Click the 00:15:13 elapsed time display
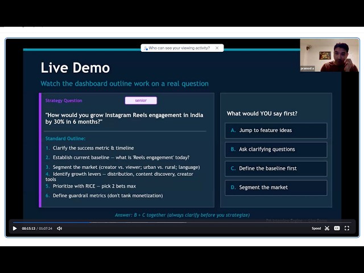The width and height of the screenshot is (364, 273). [28, 229]
